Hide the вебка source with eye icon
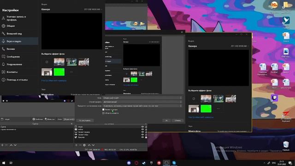 point(142,130)
